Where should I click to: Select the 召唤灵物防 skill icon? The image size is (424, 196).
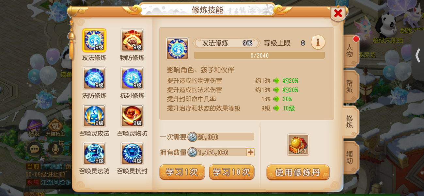coord(132,116)
